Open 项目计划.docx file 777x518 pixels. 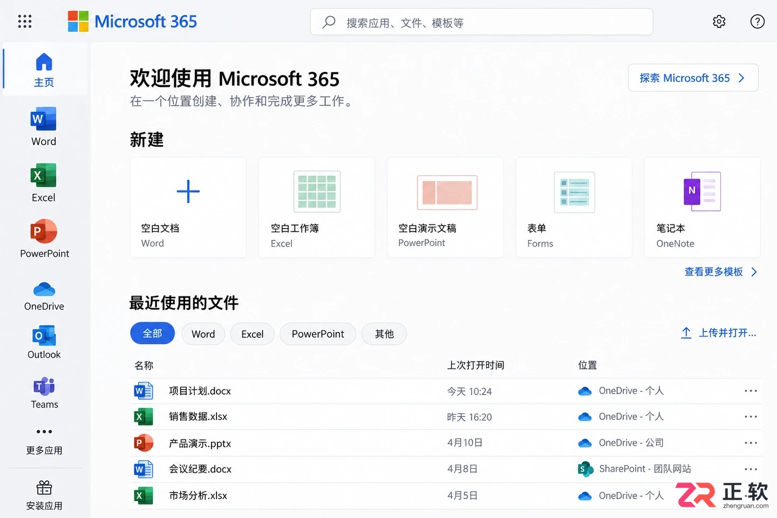(200, 391)
